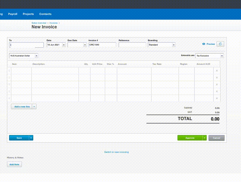
Task: Open the Date calendar picker arrow
Action: tap(64, 45)
